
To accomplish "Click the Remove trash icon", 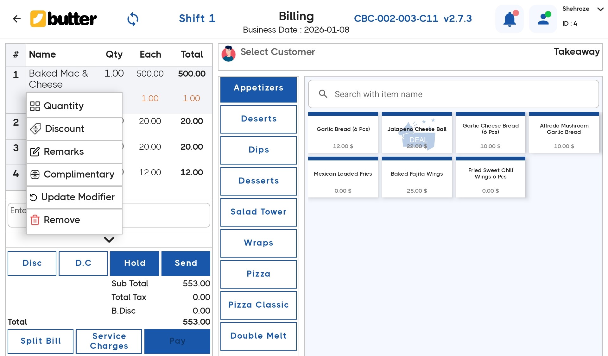I will (x=35, y=220).
